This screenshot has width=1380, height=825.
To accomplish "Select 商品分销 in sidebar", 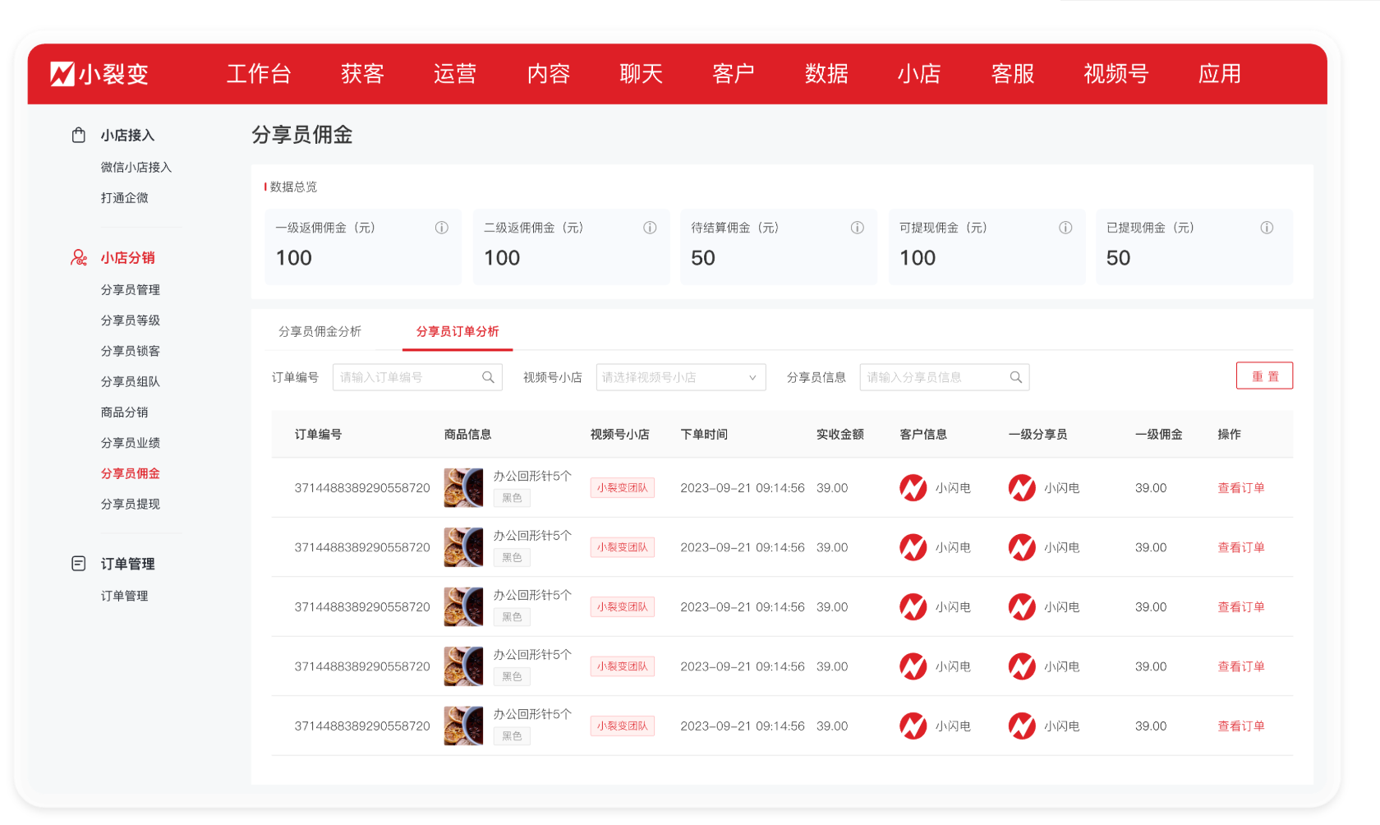I will tap(125, 412).
